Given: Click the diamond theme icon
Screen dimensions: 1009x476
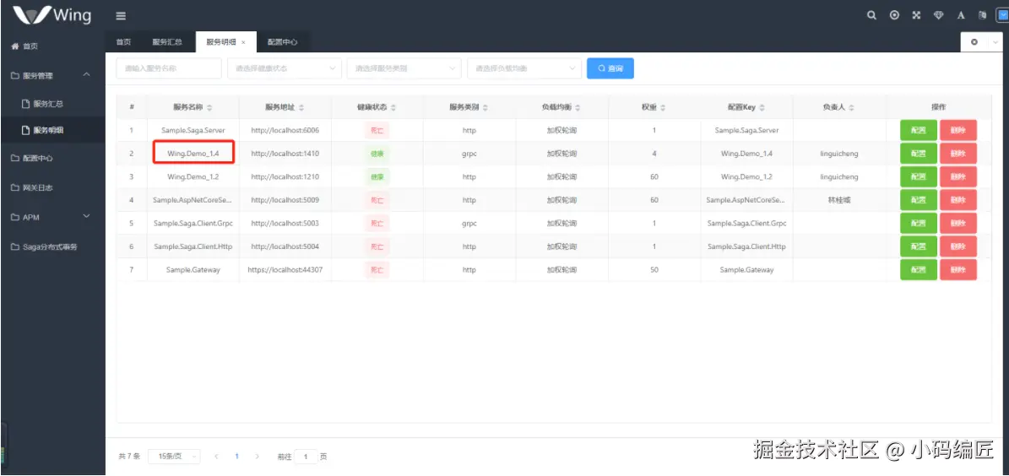Looking at the screenshot, I should pyautogui.click(x=939, y=15).
